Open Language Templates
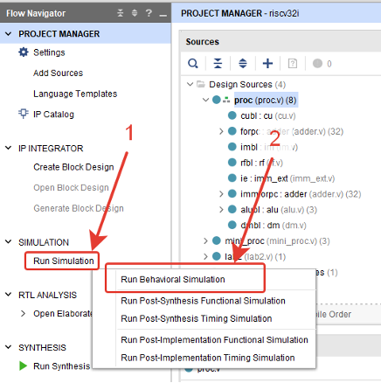Viewport: 381px width, 383px height. click(x=75, y=94)
